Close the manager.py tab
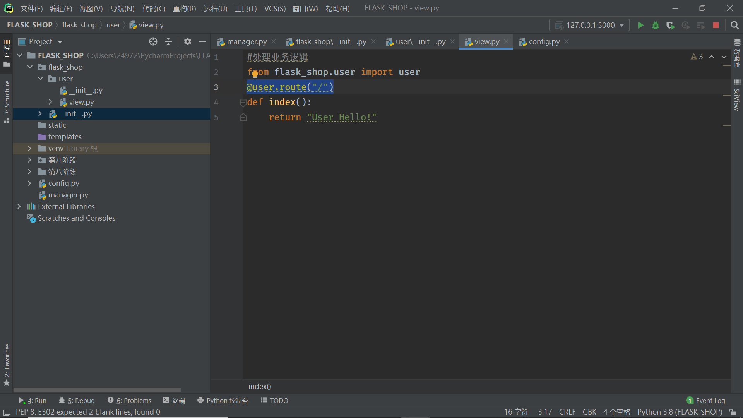743x418 pixels. pos(274,41)
